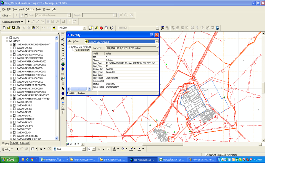Uncheck GASCO-WATER-PIPELINE-PROPSD layer

(x=14, y=99)
